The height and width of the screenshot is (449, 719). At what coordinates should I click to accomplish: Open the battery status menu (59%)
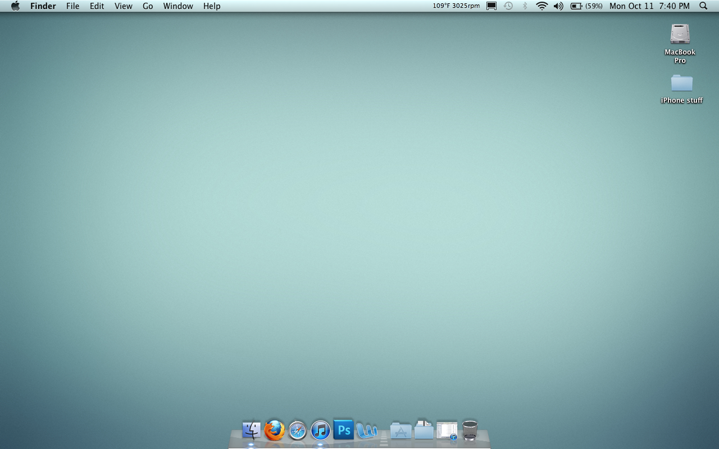(x=586, y=6)
